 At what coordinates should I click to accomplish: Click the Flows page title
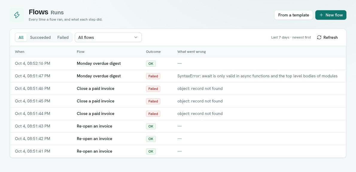coord(39,12)
